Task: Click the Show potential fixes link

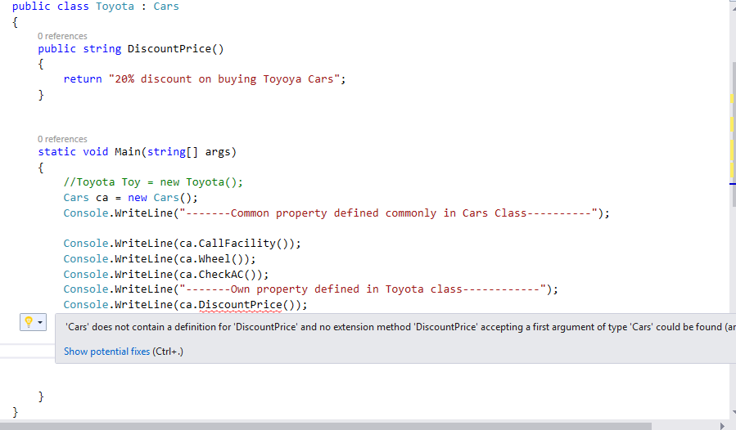Action: 106,352
